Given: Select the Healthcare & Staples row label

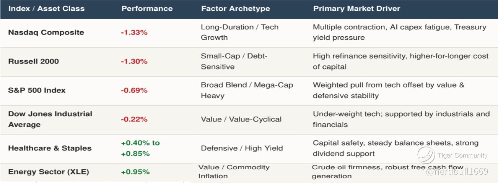Looking at the screenshot, I should coord(50,148).
